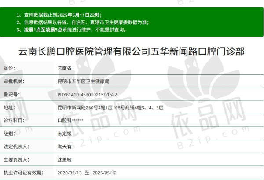This screenshot has height=180, width=264.
Task: Select the name 陶天有
Action: click(65, 147)
